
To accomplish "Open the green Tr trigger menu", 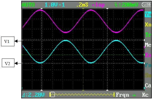I will pyautogui.click(x=148, y=35).
